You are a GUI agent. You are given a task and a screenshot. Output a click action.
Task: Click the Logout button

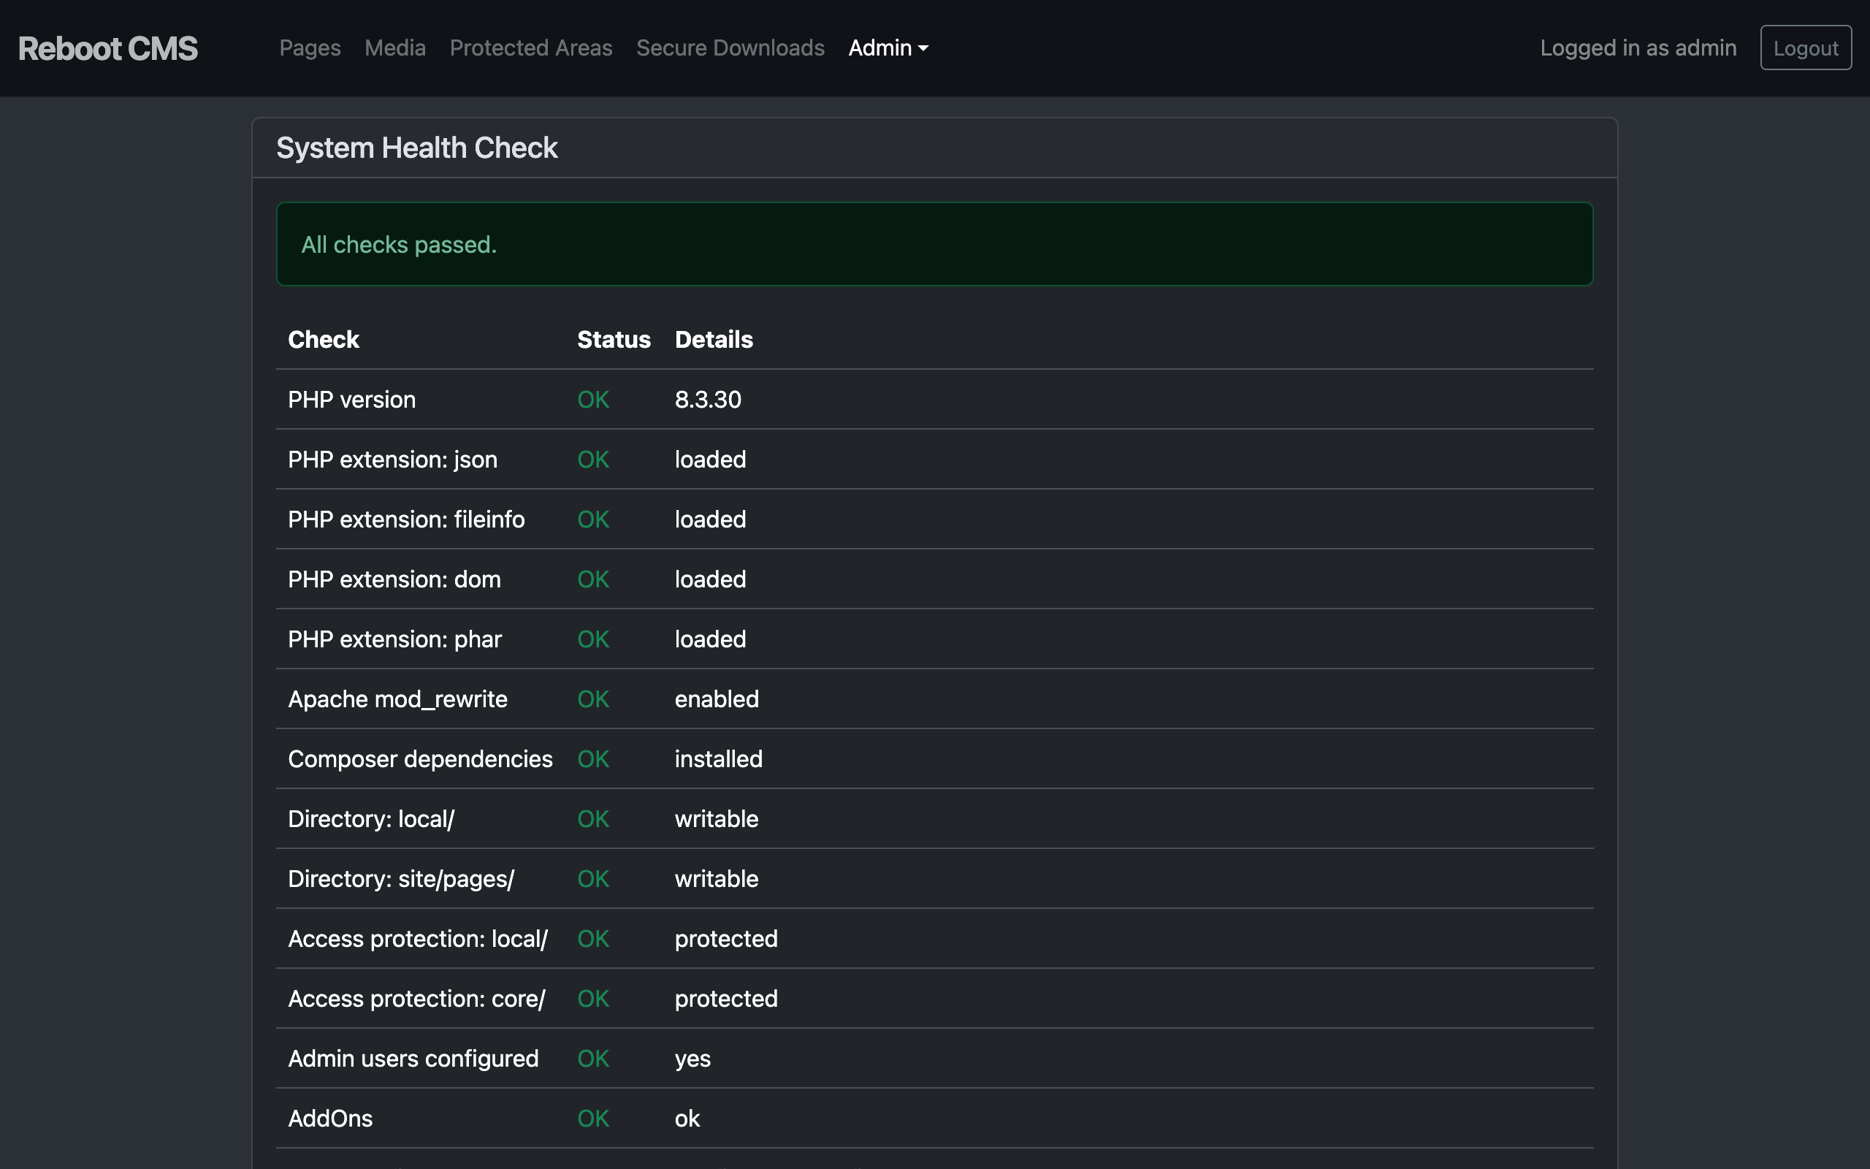point(1805,48)
